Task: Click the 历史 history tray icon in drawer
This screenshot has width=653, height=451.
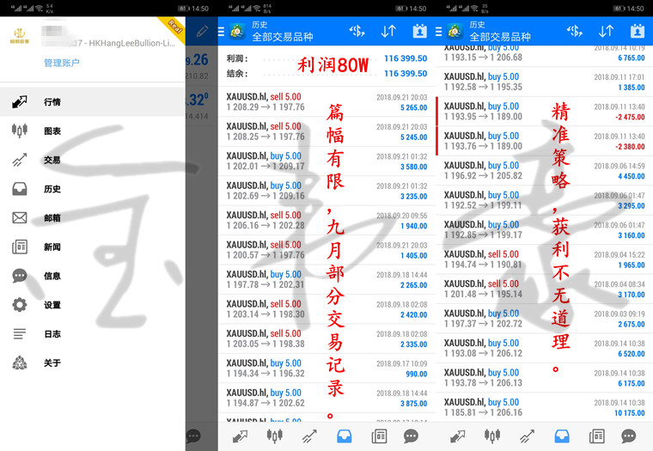Action: [x=20, y=189]
